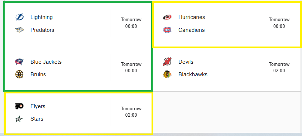Screen dimensions: 302x136
Task: Open the Predators team name link
Action: tap(42, 30)
